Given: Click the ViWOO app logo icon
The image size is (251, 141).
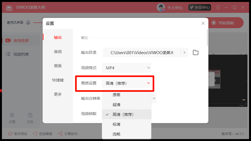Looking at the screenshot, I should click(9, 7).
